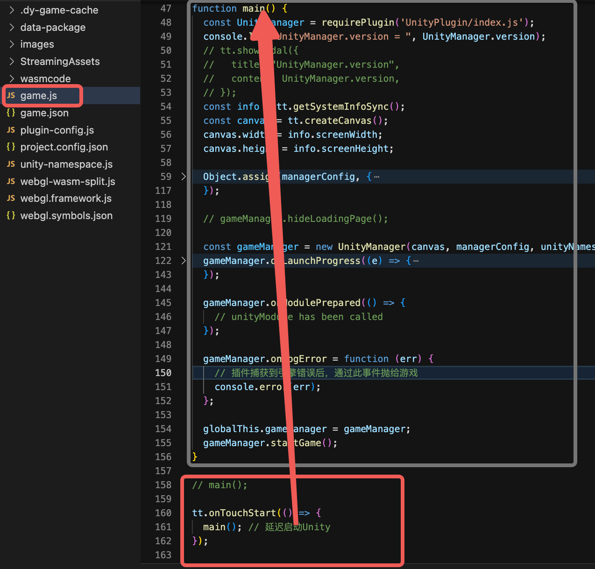Screen dimensions: 595x569
Task: Click 'hideLoadingPage' comment on line 119
Action: tap(330, 219)
